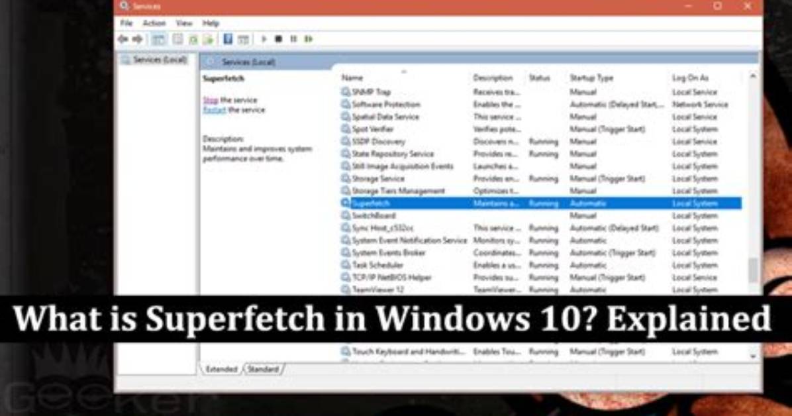Click the scrollbar up arrow in services list
Viewport: 792px width, 416px height.
[x=753, y=76]
